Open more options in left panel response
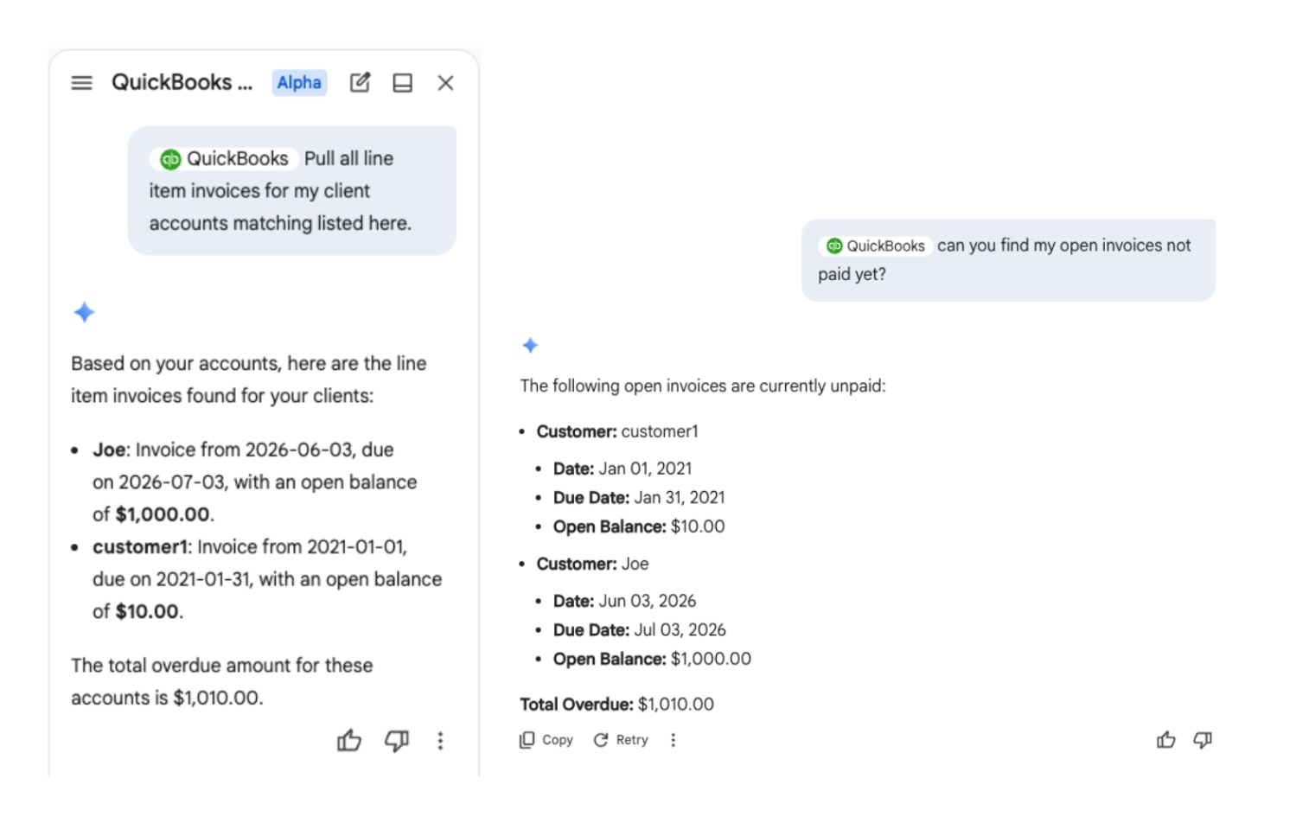The width and height of the screenshot is (1296, 823). click(440, 741)
